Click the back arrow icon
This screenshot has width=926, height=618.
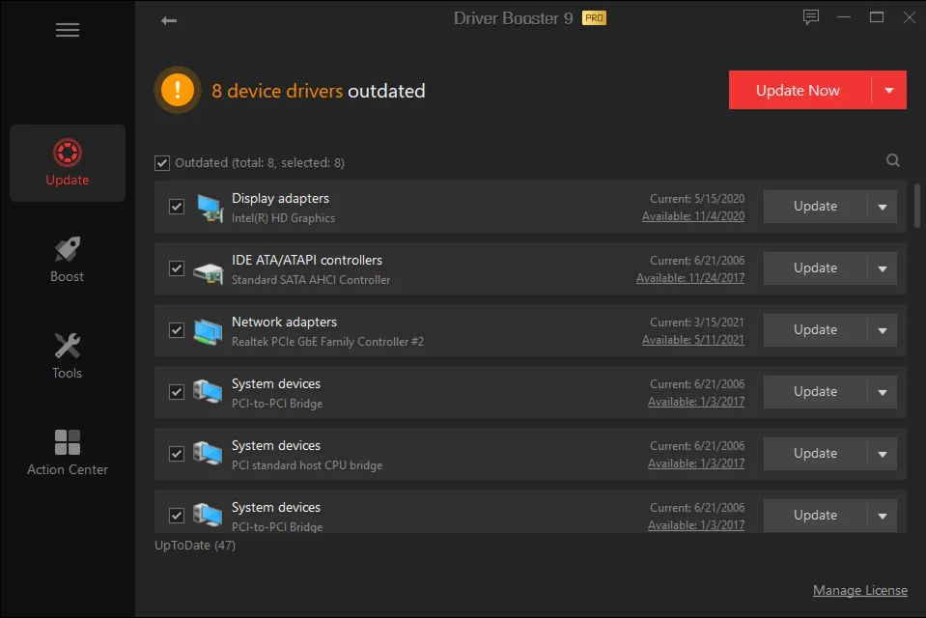click(x=169, y=20)
